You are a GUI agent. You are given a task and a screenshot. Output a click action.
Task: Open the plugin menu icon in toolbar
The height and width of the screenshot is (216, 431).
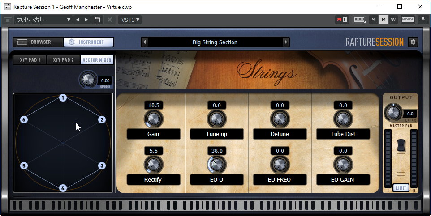coord(8,20)
